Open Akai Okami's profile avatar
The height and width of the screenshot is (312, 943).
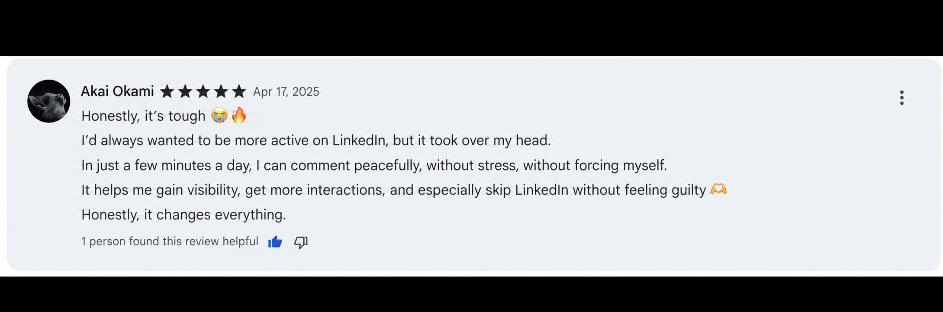(49, 101)
